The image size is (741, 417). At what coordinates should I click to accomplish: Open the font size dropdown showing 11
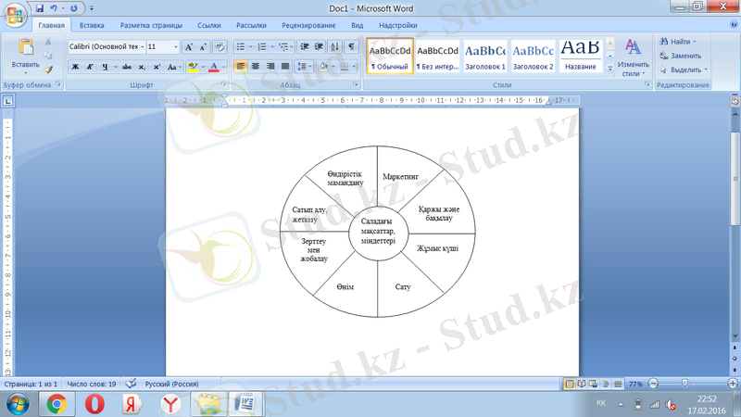[163, 46]
